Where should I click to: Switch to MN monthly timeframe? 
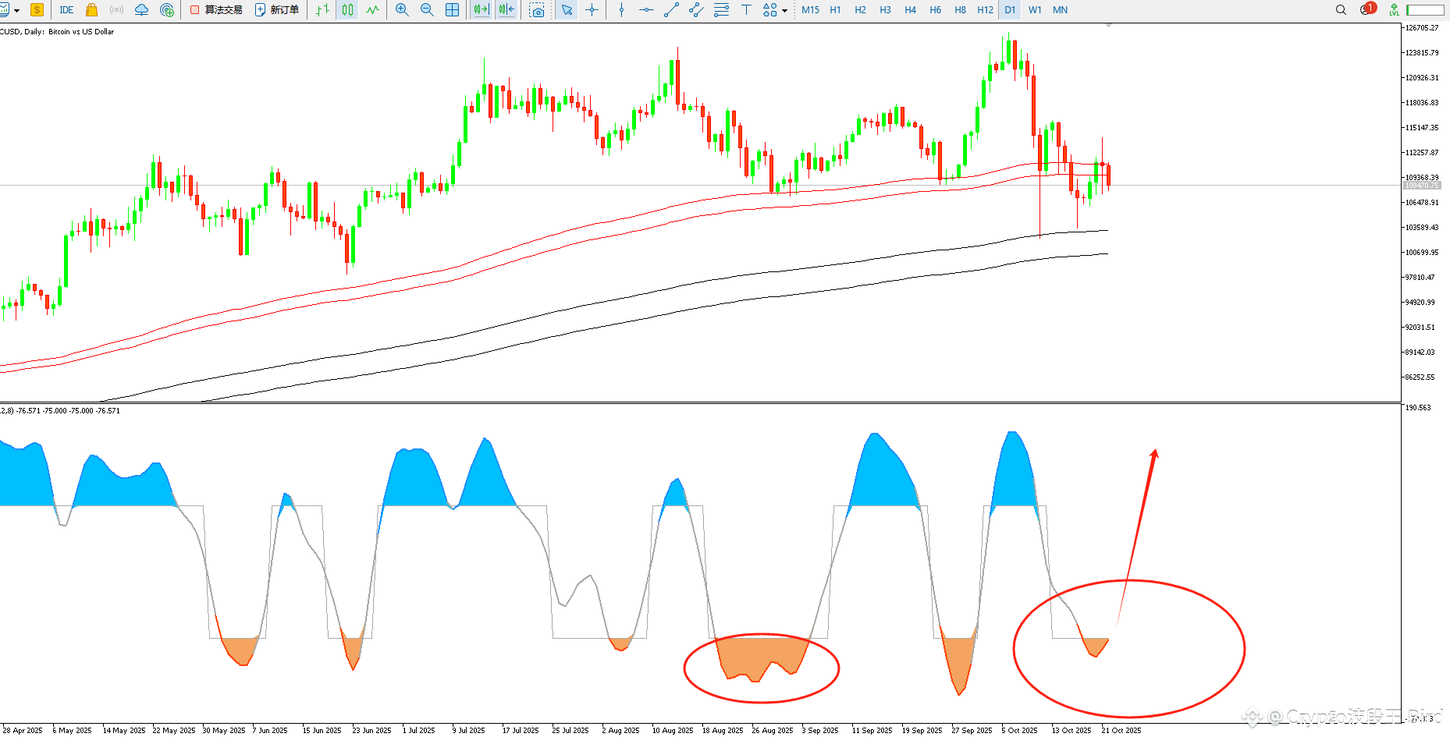tap(1060, 10)
